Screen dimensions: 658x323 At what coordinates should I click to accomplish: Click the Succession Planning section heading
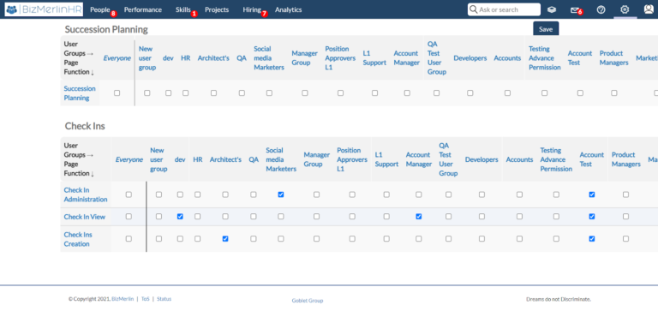click(106, 29)
